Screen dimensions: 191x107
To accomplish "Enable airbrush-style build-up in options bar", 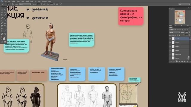I will (57, 4).
